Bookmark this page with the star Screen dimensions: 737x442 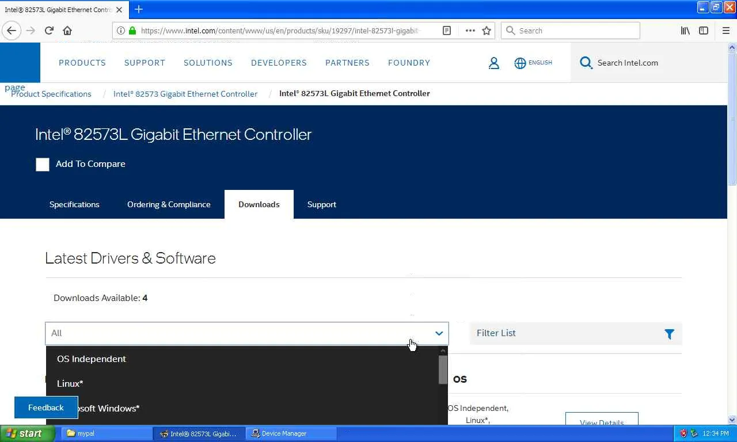click(x=487, y=31)
